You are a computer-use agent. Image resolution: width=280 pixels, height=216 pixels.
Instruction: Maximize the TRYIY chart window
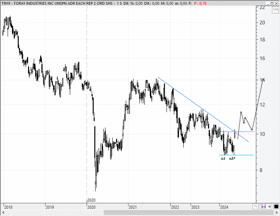[272, 3]
